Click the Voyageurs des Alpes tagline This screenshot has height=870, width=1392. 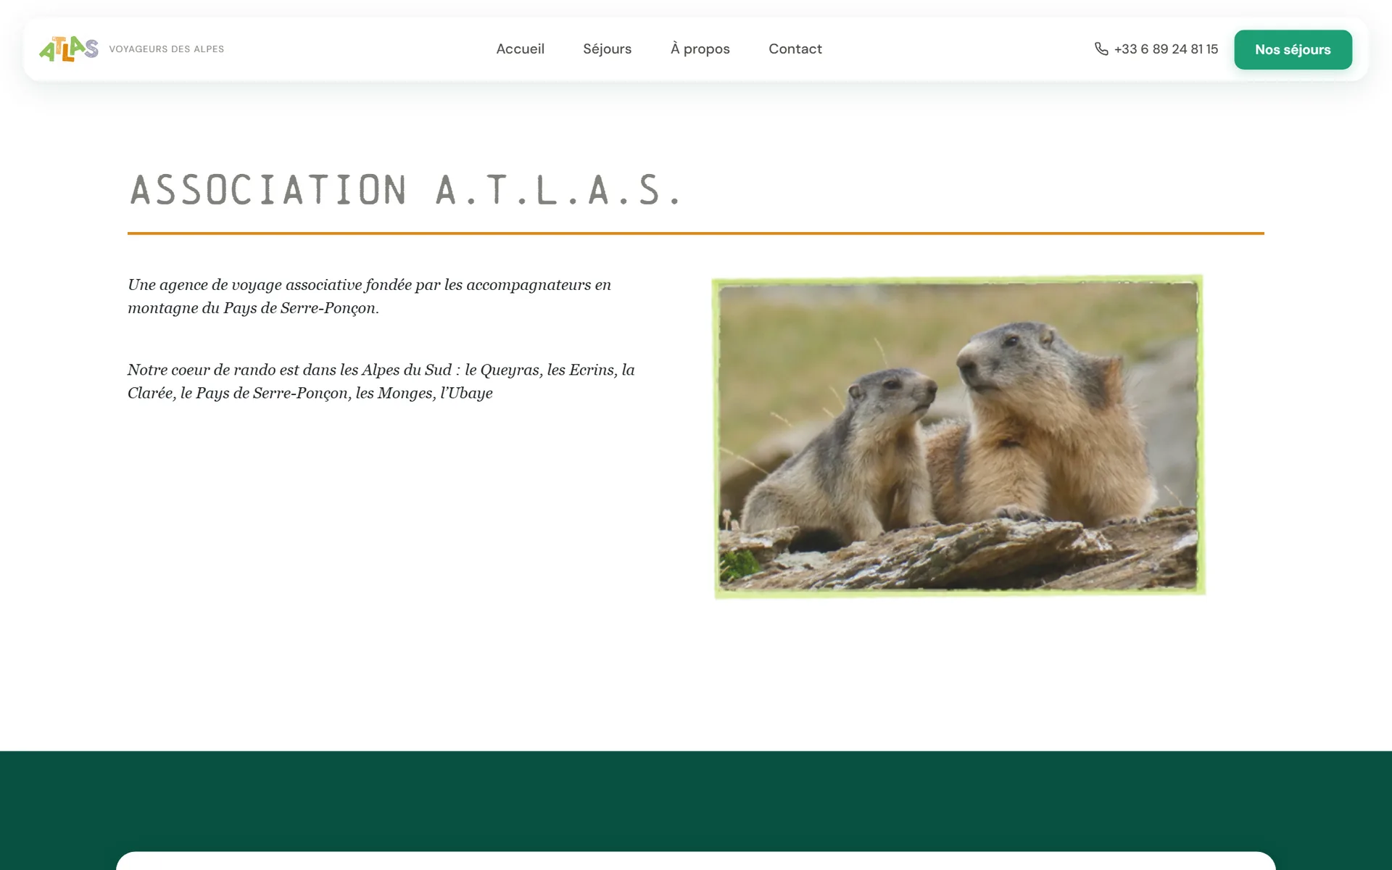pyautogui.click(x=166, y=49)
